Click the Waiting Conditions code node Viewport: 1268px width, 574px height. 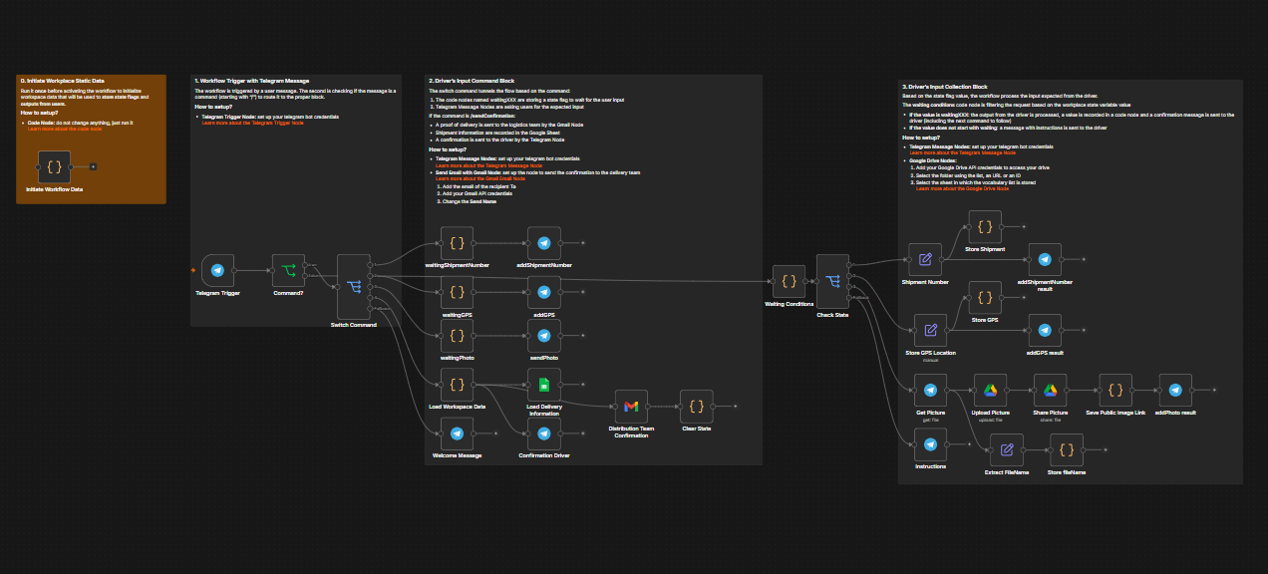click(x=789, y=282)
